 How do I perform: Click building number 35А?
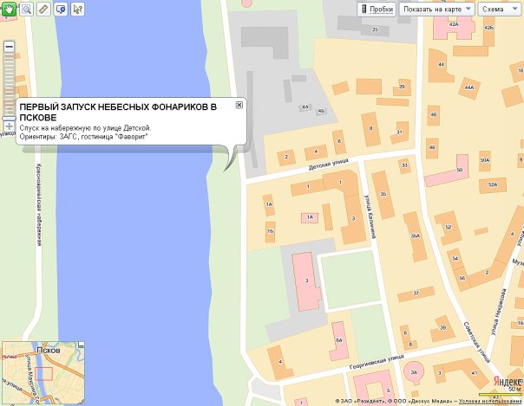point(415,235)
